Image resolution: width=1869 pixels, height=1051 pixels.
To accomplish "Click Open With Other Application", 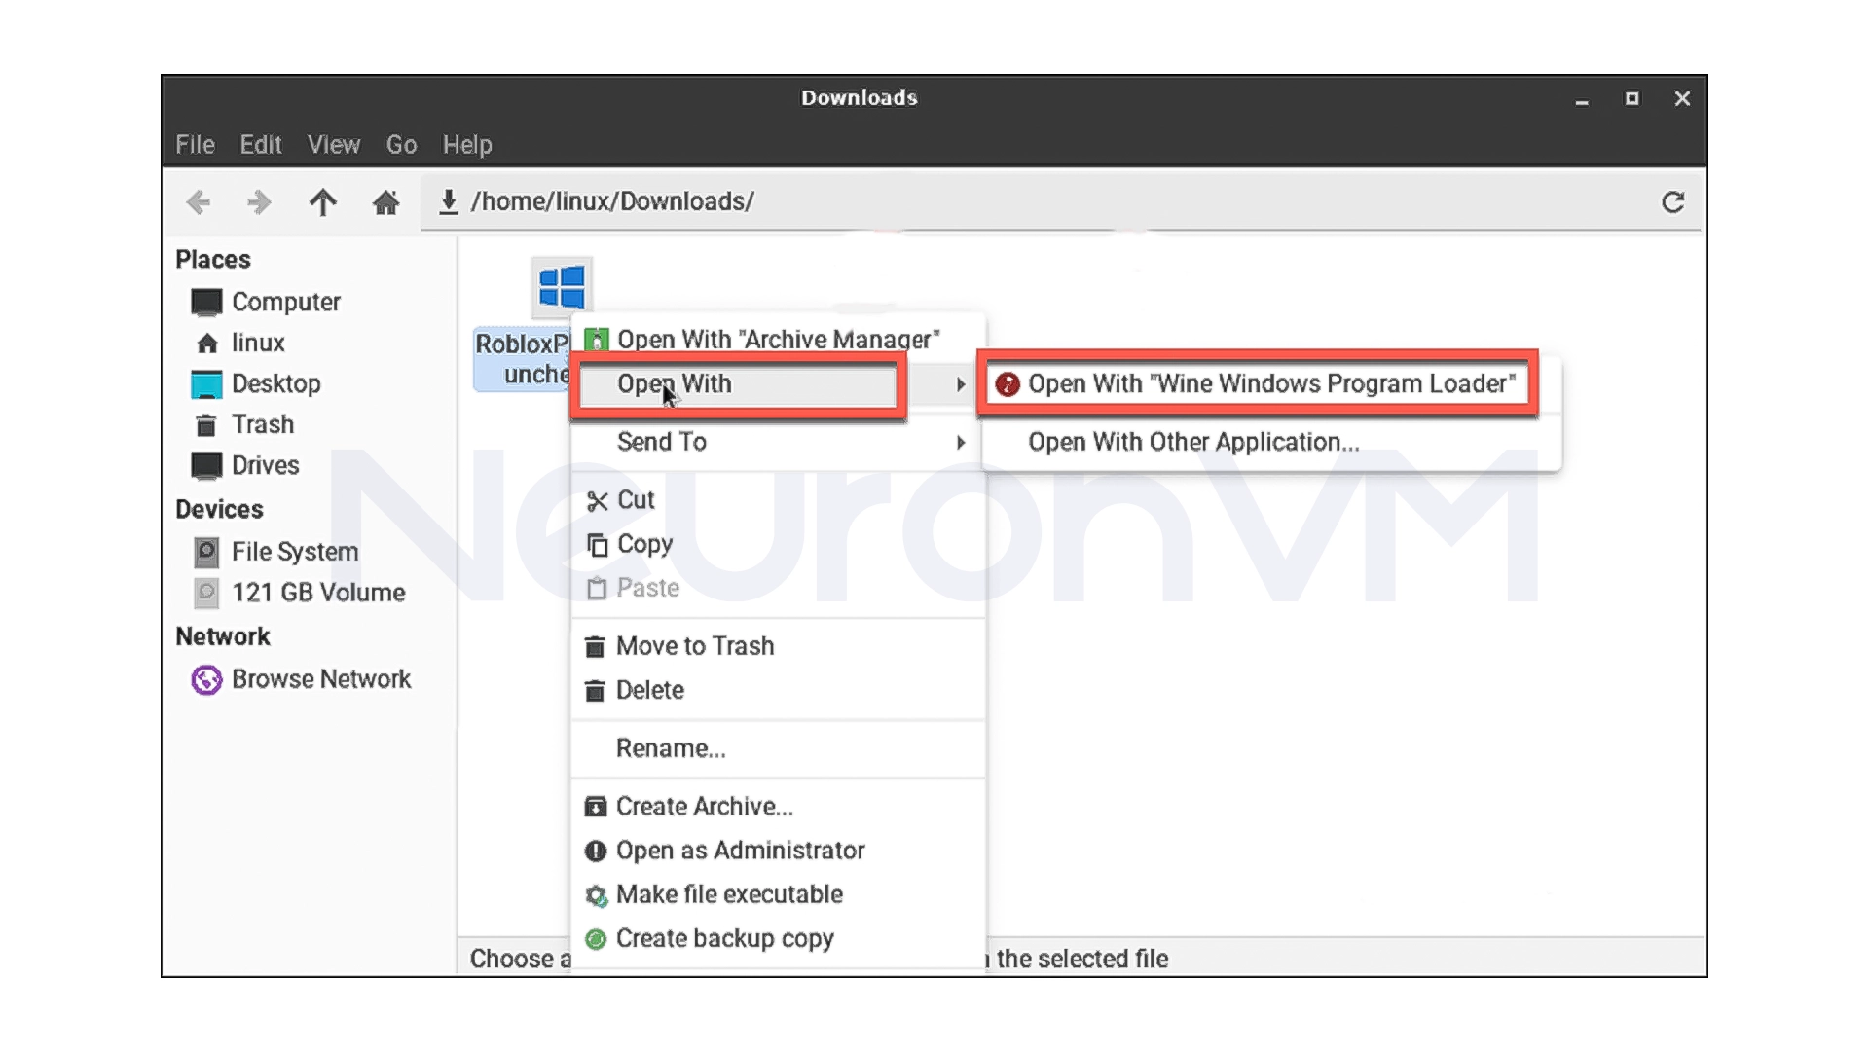I will 1193,442.
